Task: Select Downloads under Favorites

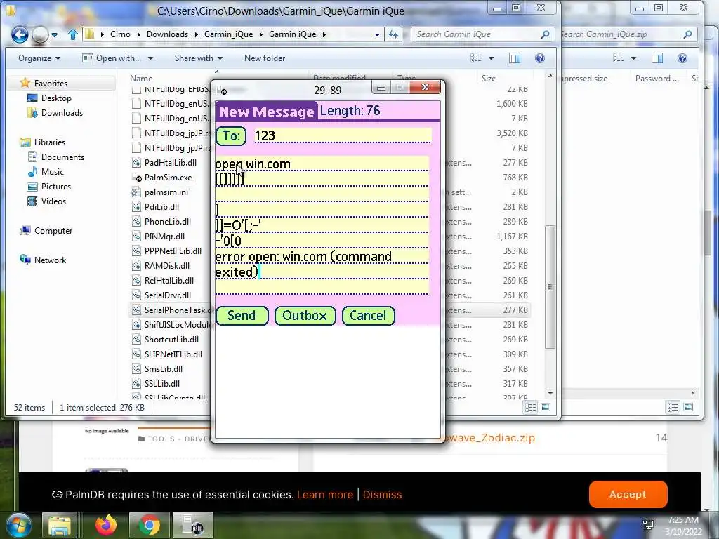Action: (x=62, y=113)
